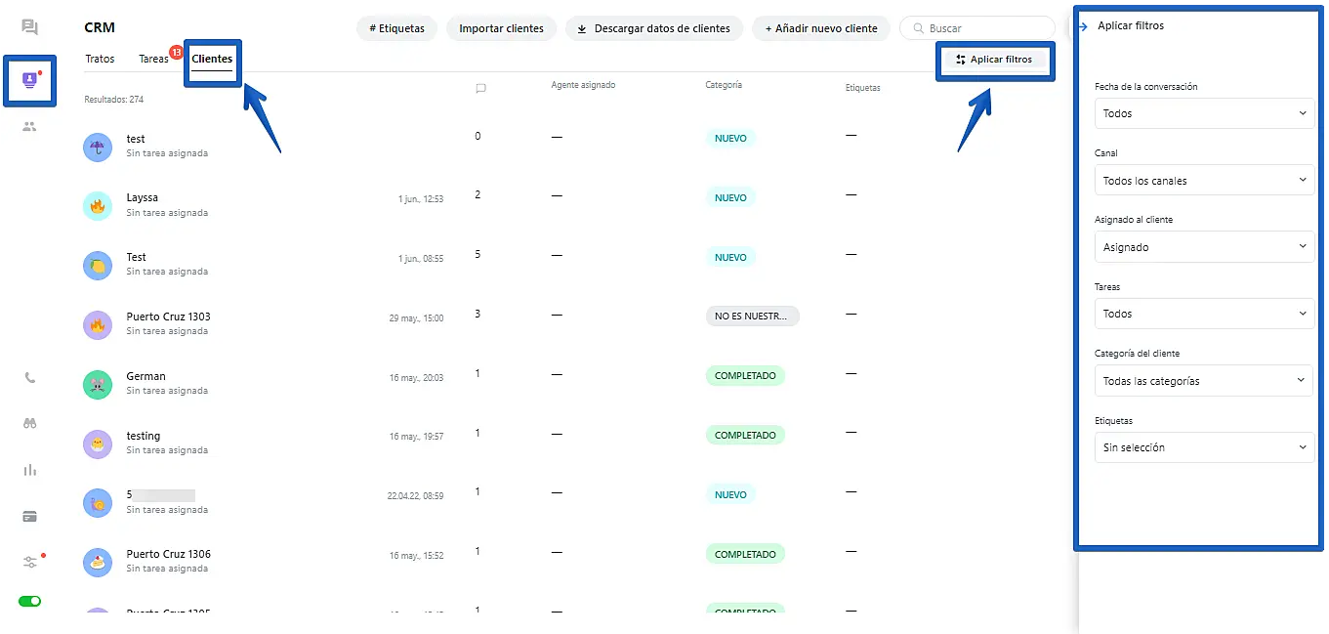This screenshot has height=634, width=1329.
Task: Click the avatar of client testing
Action: click(x=98, y=444)
